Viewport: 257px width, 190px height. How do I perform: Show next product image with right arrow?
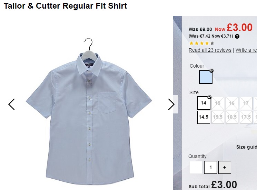(171, 104)
